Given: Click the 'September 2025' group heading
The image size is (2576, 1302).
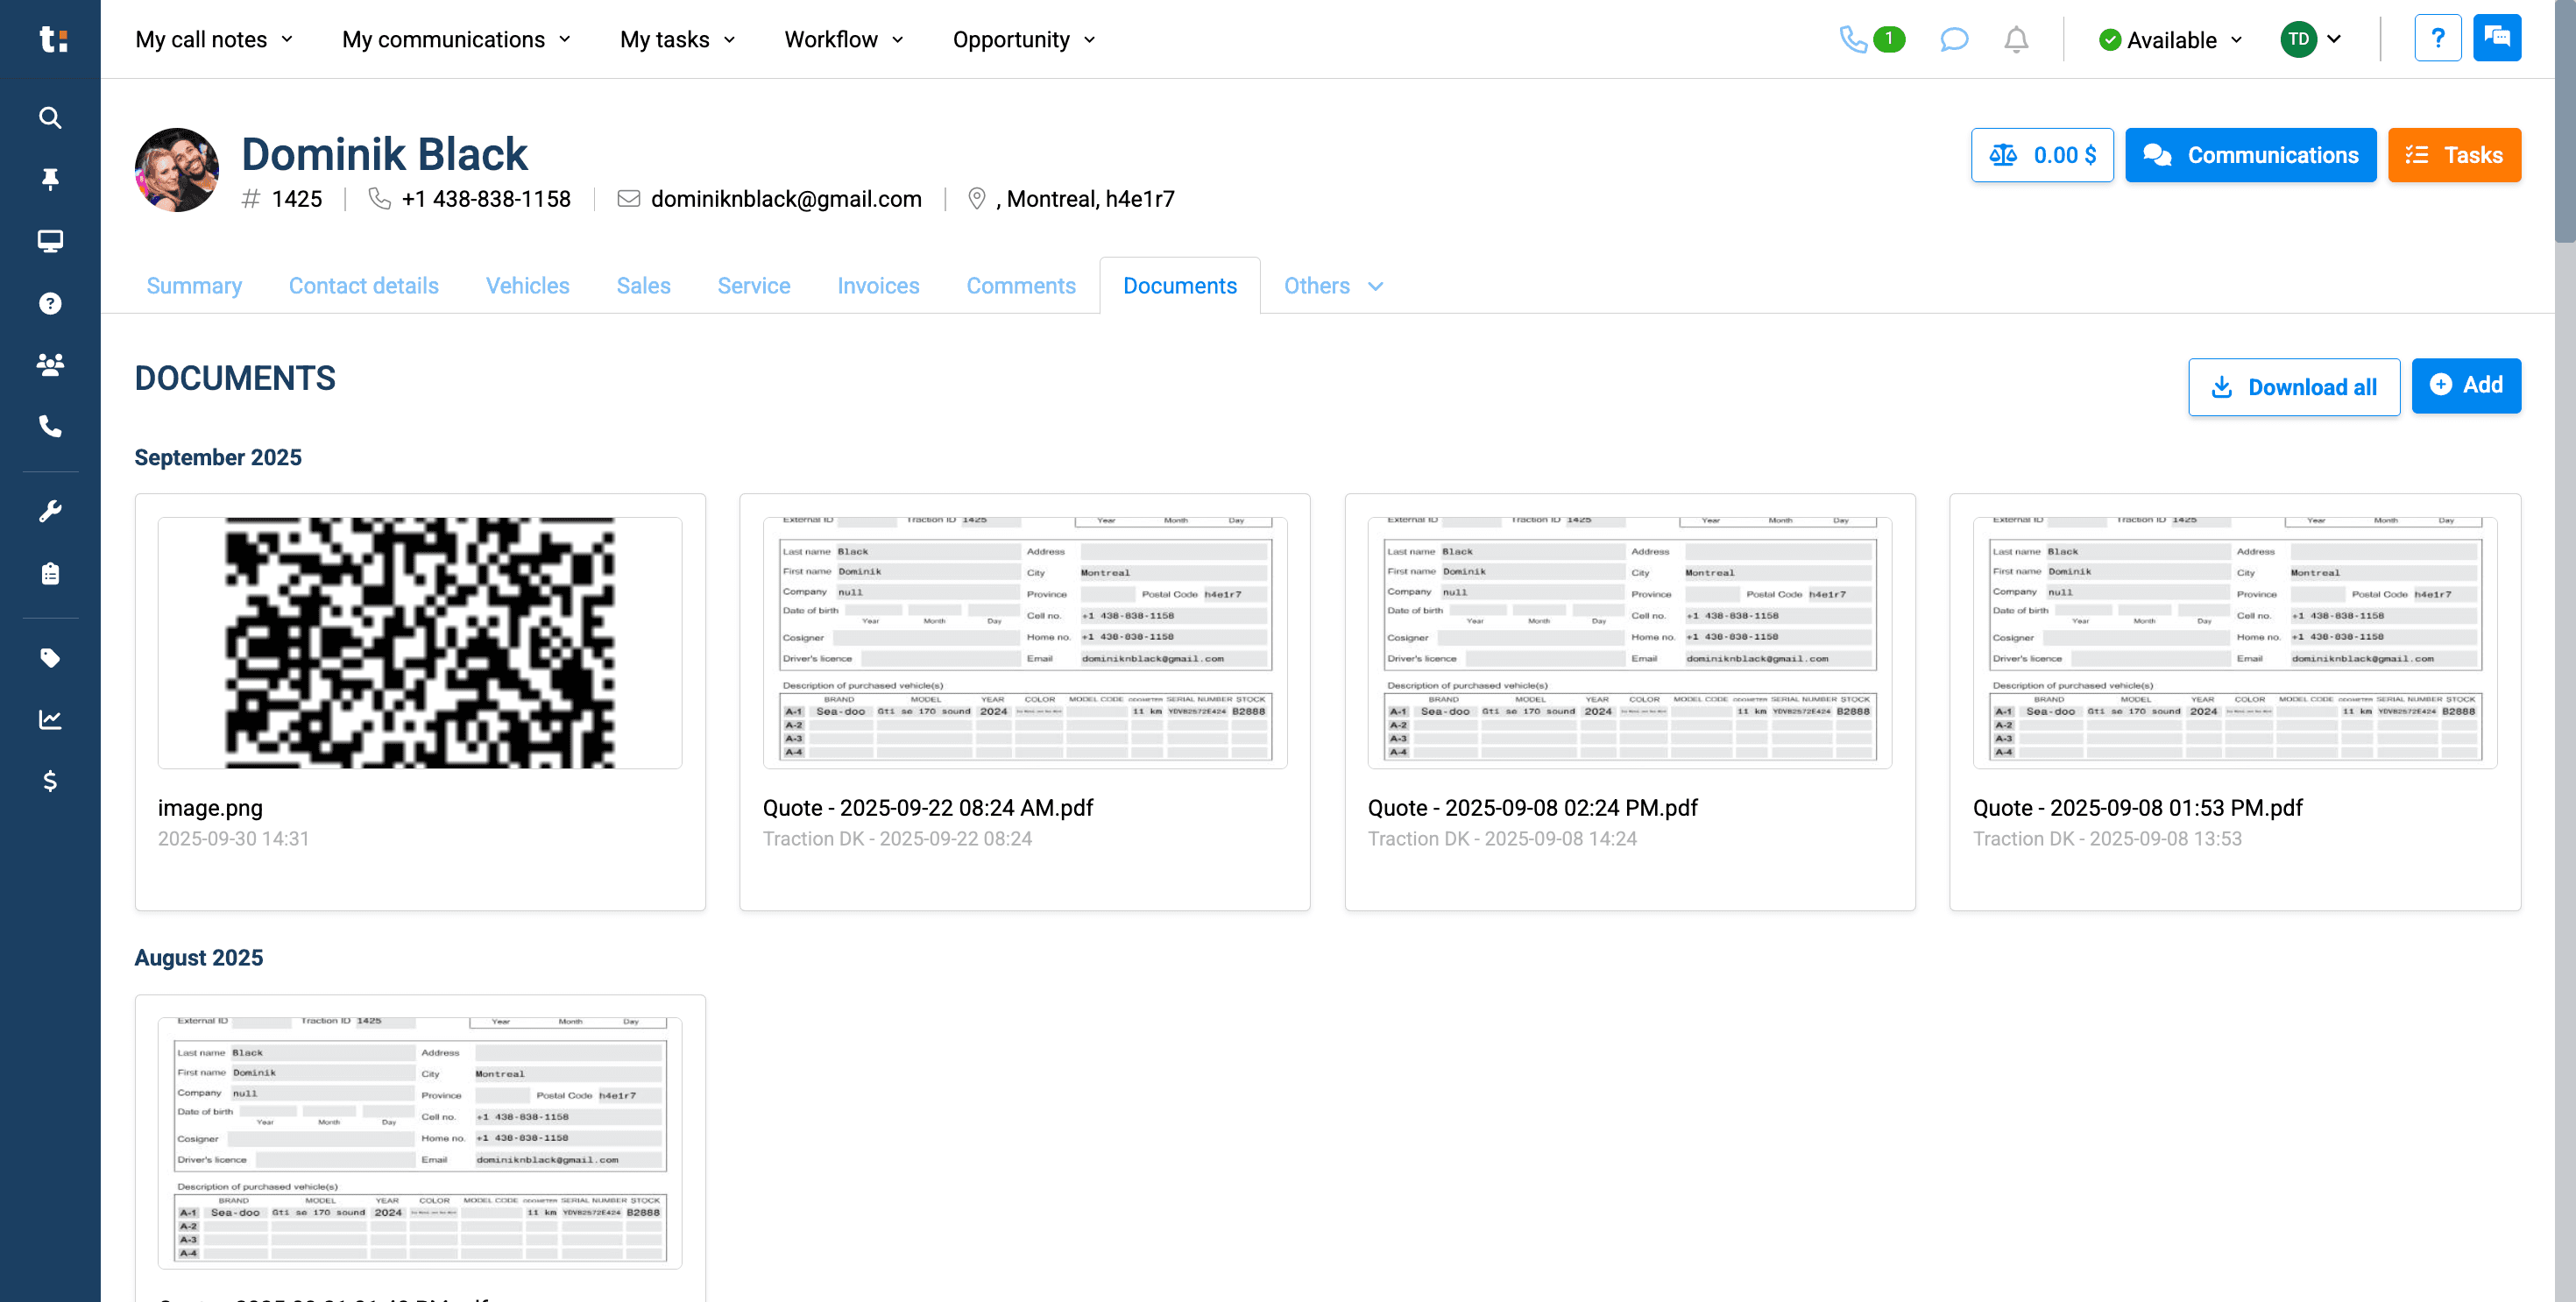Looking at the screenshot, I should [218, 457].
